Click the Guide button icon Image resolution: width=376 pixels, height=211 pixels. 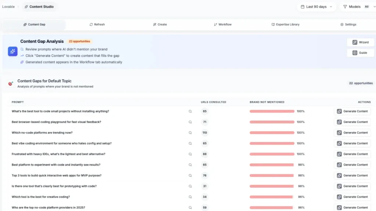pos(355,53)
